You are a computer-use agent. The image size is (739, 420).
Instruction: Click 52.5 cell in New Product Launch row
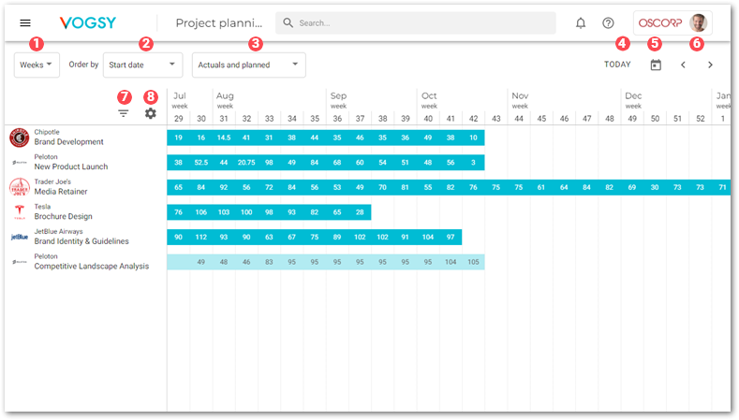tap(201, 163)
